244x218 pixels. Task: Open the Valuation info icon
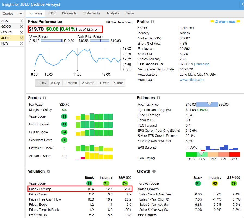pyautogui.click(x=48, y=171)
